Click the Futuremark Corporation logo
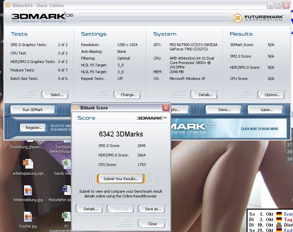This screenshot has height=232, width=293. pos(258,18)
